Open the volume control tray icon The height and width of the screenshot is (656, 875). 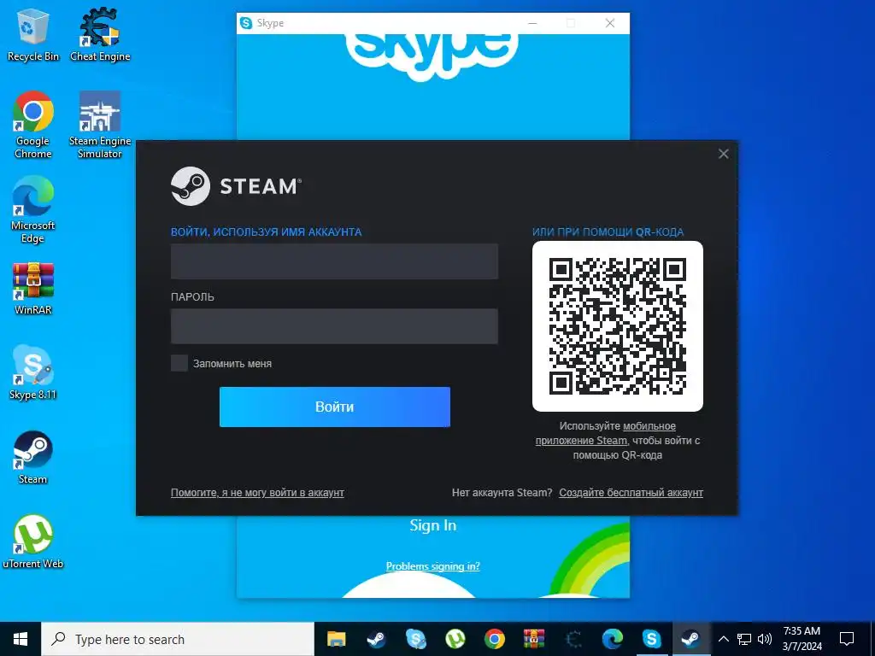click(x=765, y=639)
